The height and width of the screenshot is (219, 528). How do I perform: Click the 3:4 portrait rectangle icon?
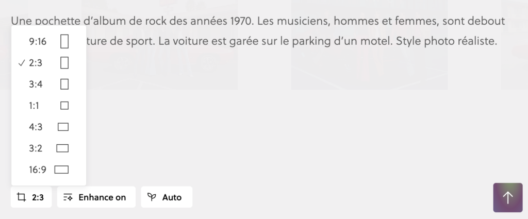(64, 84)
